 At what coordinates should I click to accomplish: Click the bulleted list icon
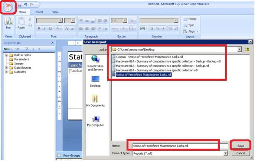point(99,29)
